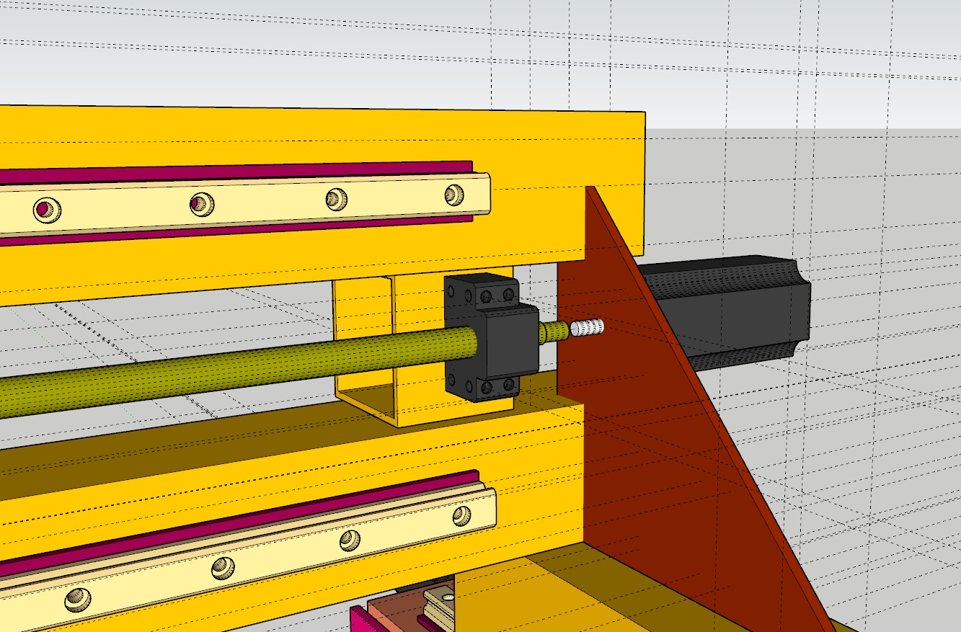Screen dimensions: 961x632
Task: Select the black bearing block on the screw
Action: pyautogui.click(x=492, y=337)
